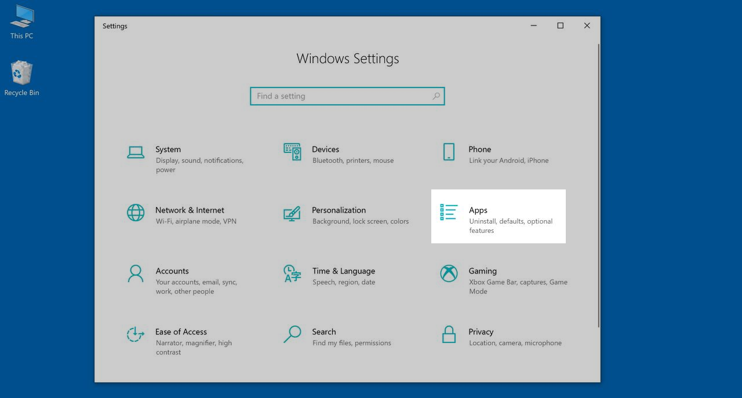This screenshot has height=398, width=742.
Task: Open the Apps category label
Action: tap(478, 210)
